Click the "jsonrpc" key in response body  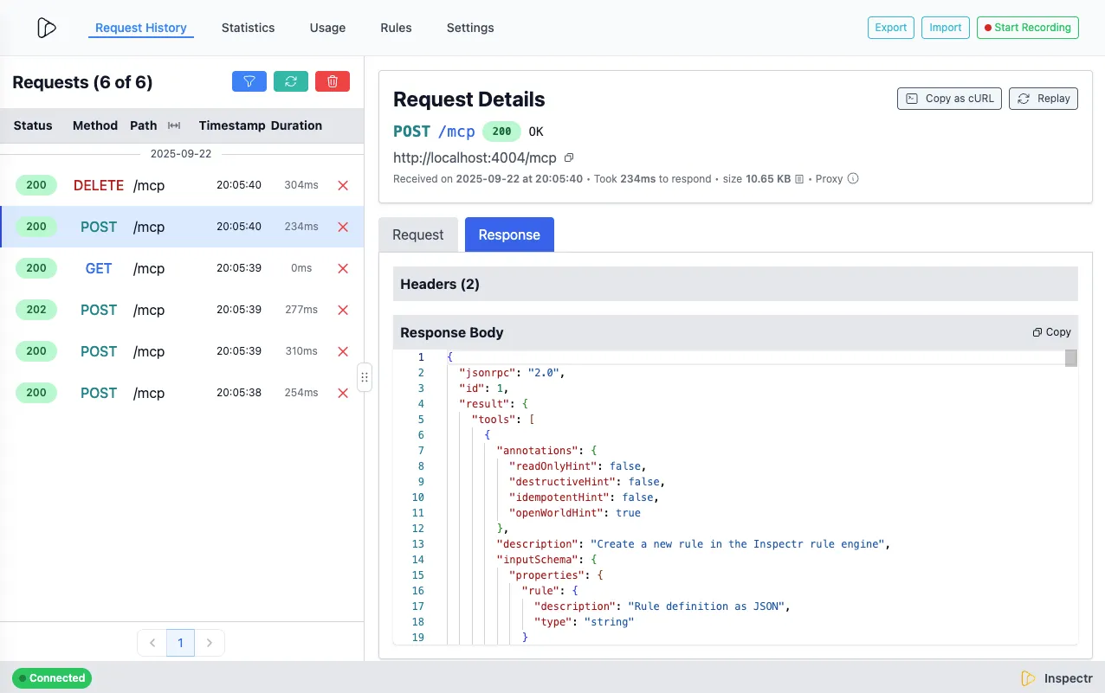tap(488, 373)
